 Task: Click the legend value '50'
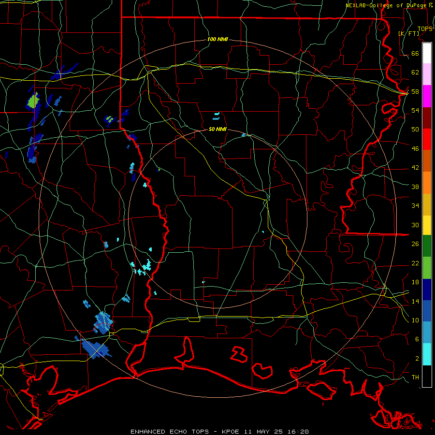tap(415, 129)
